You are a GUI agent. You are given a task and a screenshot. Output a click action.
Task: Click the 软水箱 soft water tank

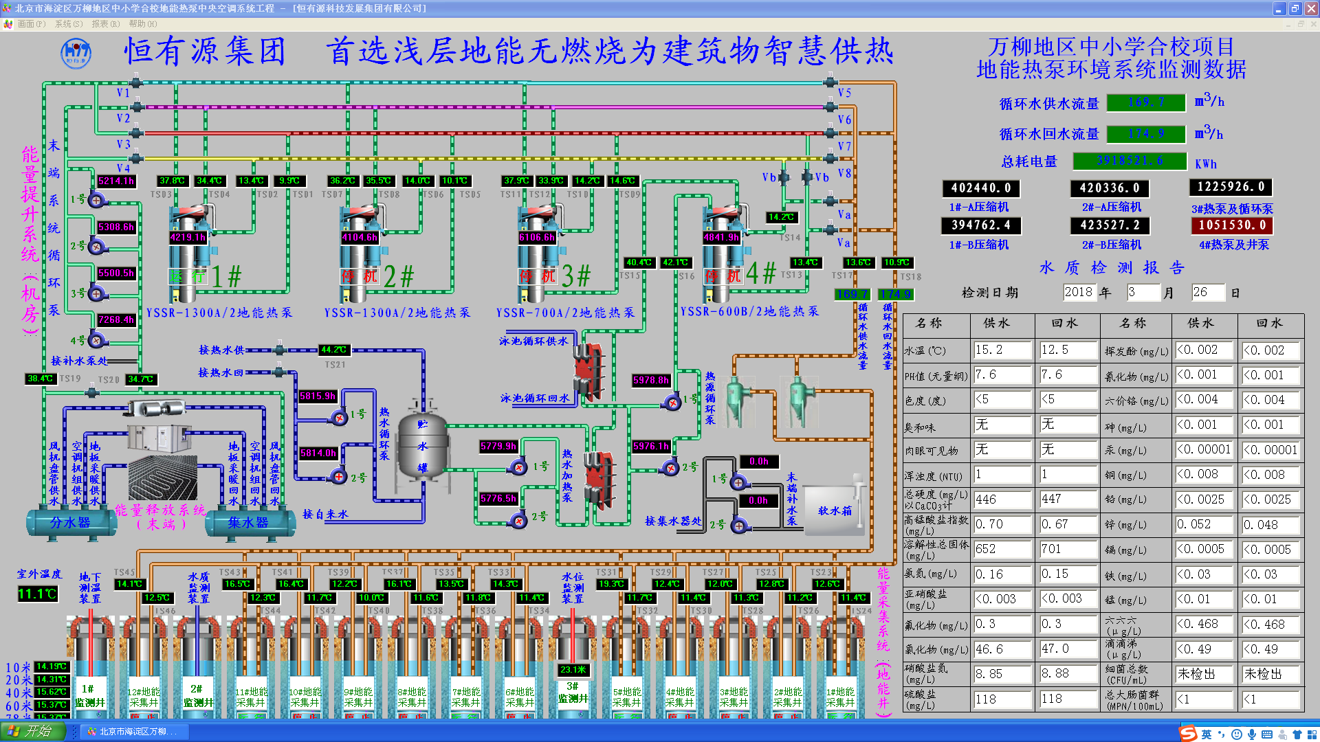coord(835,510)
